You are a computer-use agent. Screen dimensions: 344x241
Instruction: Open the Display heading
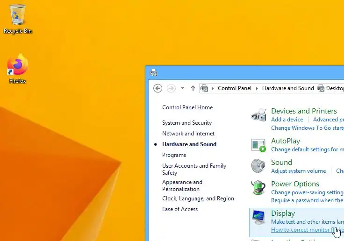coord(283,213)
